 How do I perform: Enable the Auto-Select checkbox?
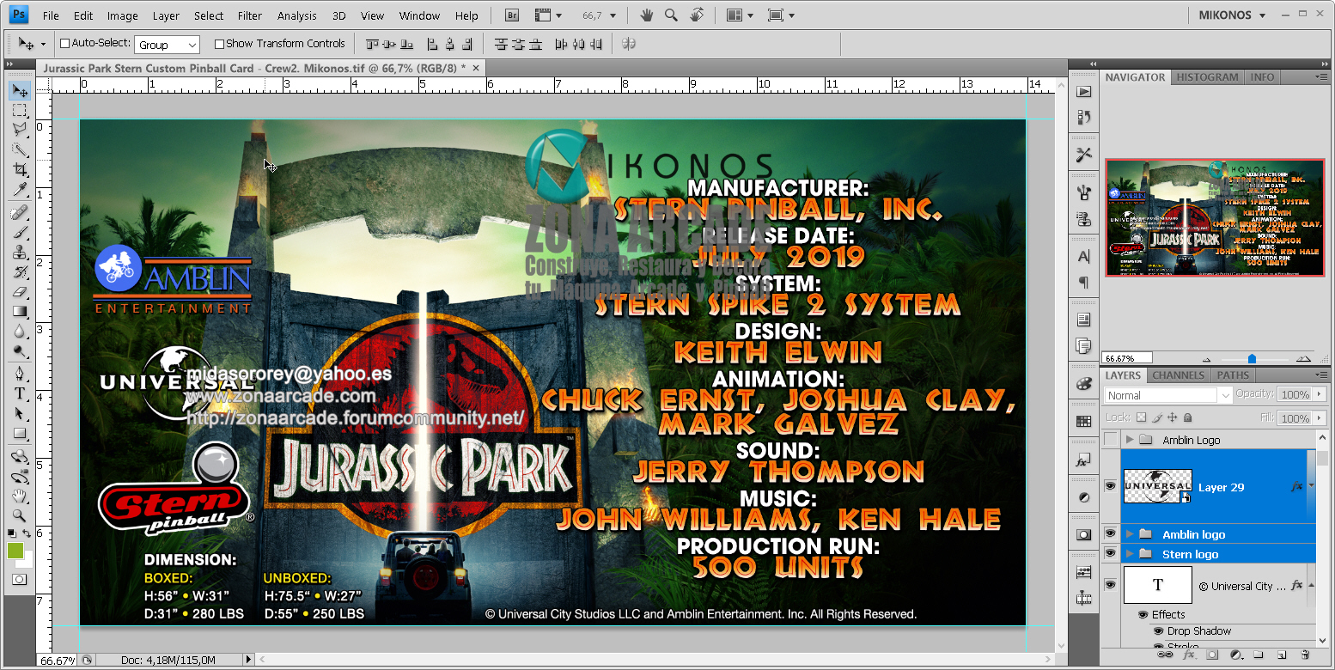(64, 43)
